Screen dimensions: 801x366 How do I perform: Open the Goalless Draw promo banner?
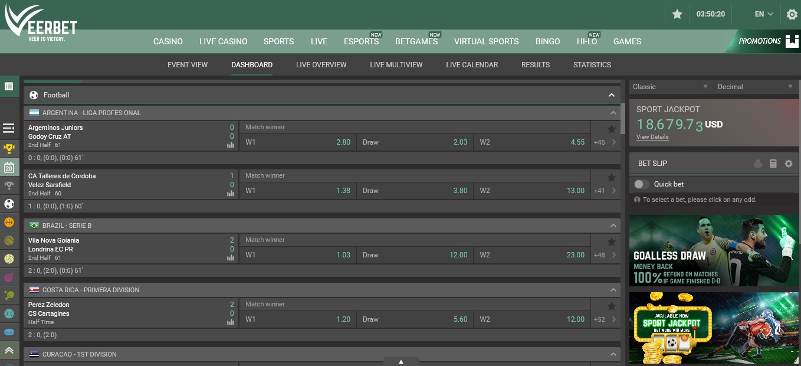tap(714, 251)
